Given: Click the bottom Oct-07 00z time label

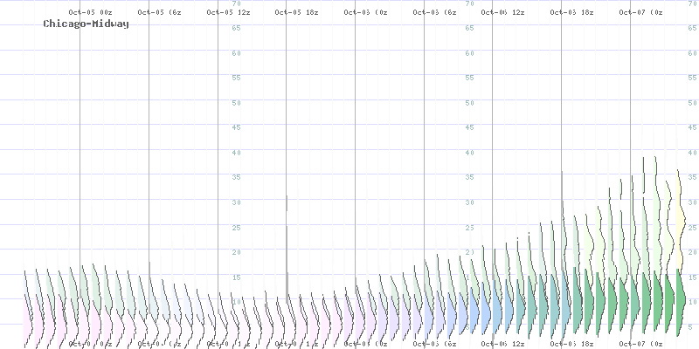Looking at the screenshot, I should (640, 344).
